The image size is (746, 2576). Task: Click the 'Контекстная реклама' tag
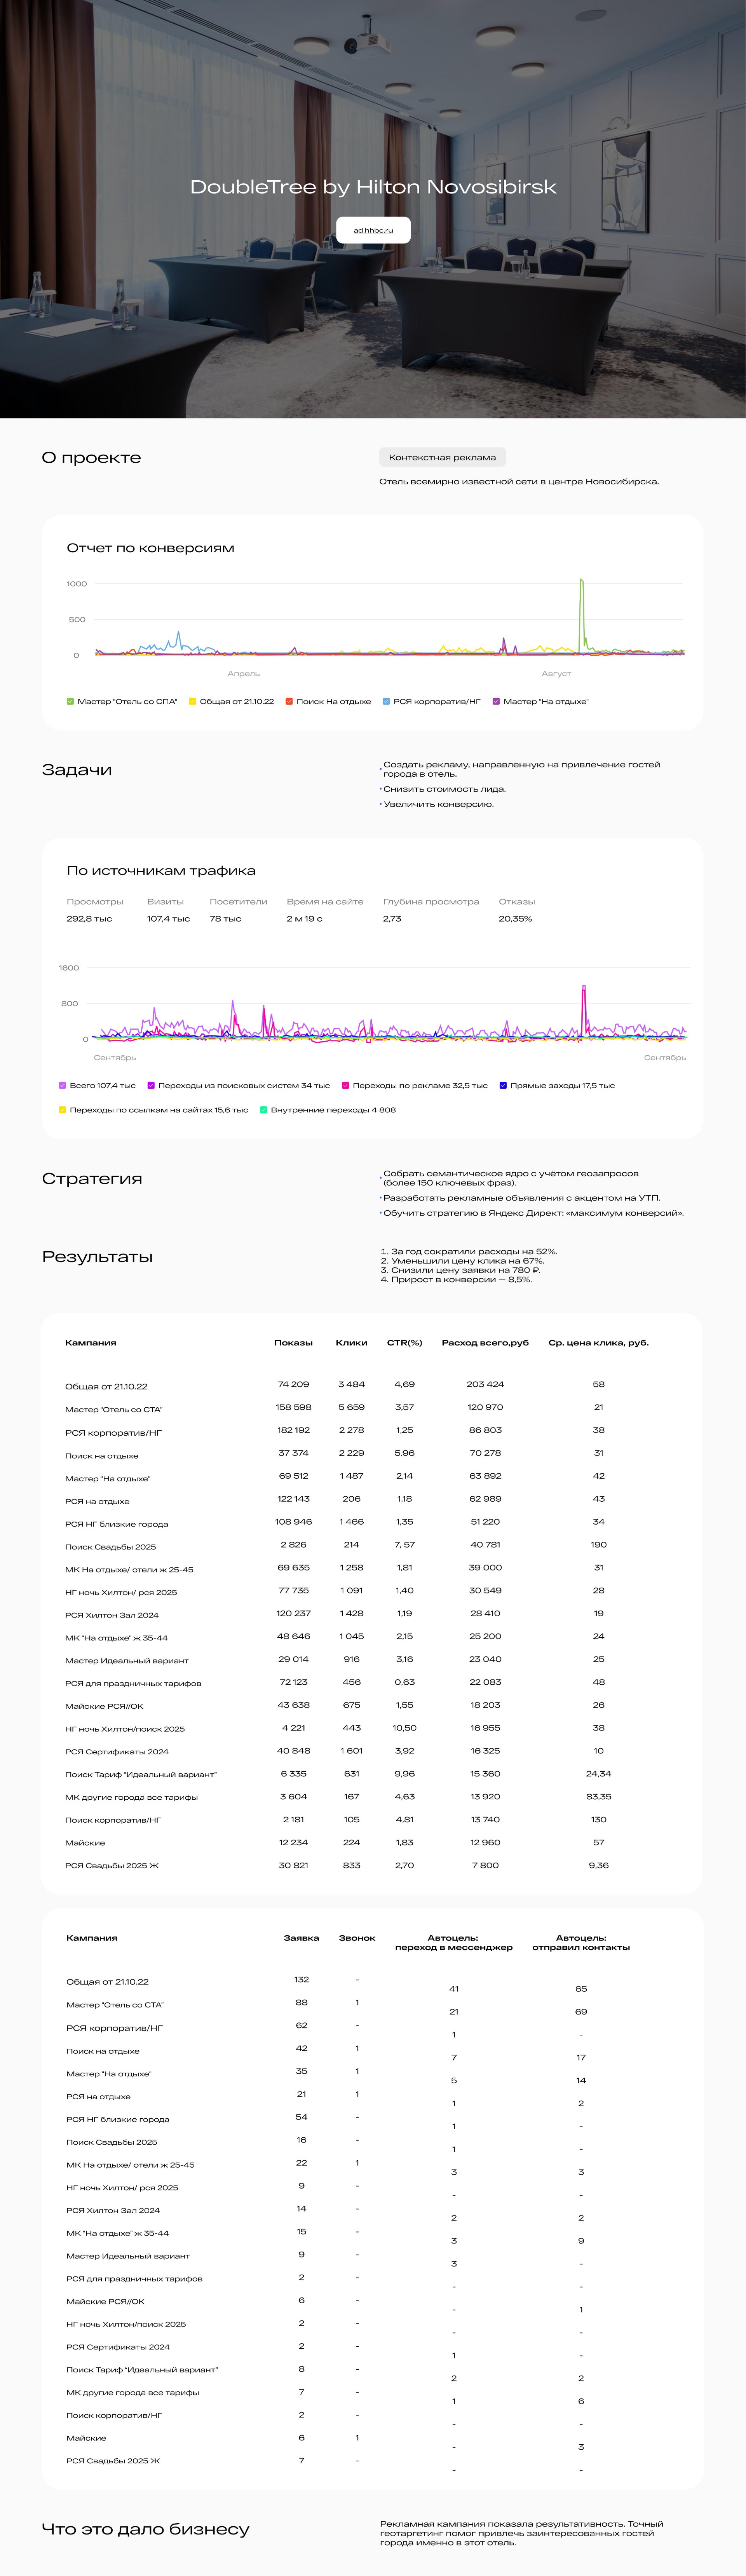coord(442,457)
